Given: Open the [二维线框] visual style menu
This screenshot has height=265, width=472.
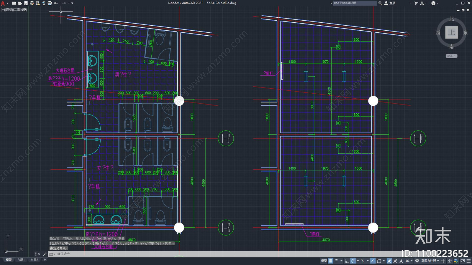Looking at the screenshot, I should pos(20,10).
